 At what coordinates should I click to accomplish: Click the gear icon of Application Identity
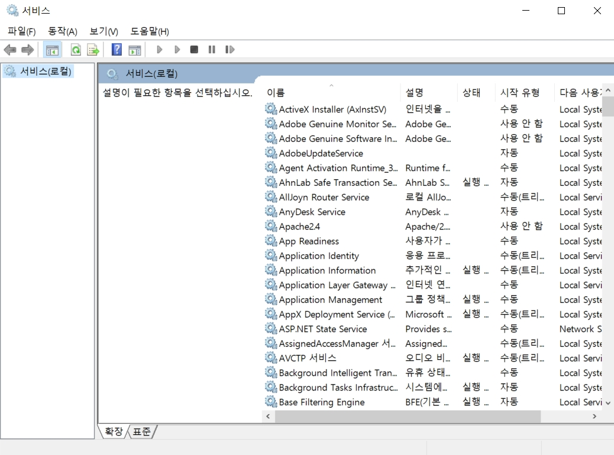coord(270,255)
